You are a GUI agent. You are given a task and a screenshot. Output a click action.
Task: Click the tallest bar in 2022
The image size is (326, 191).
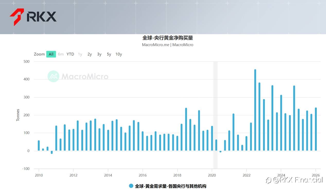[255, 110]
